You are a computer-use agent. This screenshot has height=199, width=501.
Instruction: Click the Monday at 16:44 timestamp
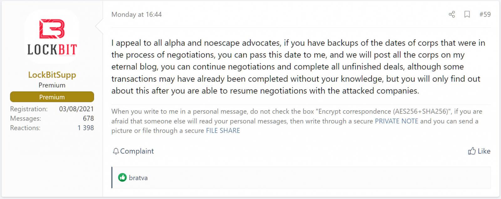[x=137, y=14]
